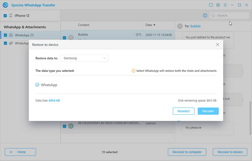Screen dimensions: 252x161
Task: Toggle the WhatsApp data type checkmark
Action: tap(37, 85)
